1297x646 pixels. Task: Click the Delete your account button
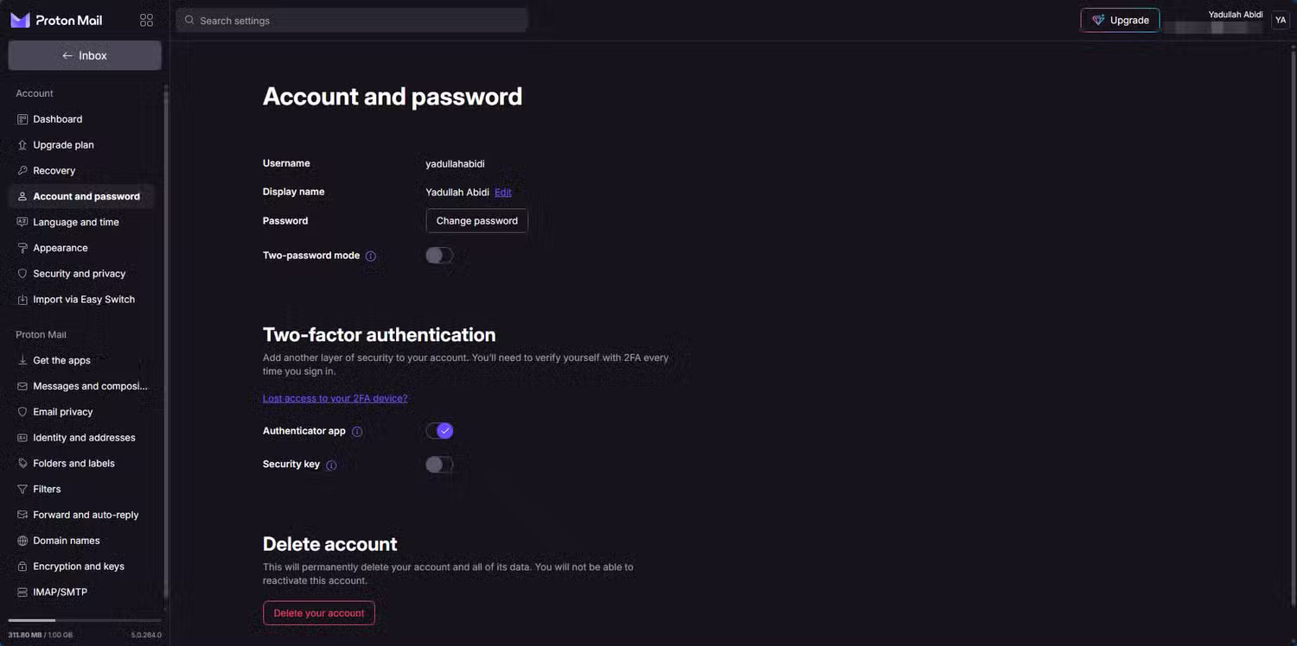click(x=319, y=613)
